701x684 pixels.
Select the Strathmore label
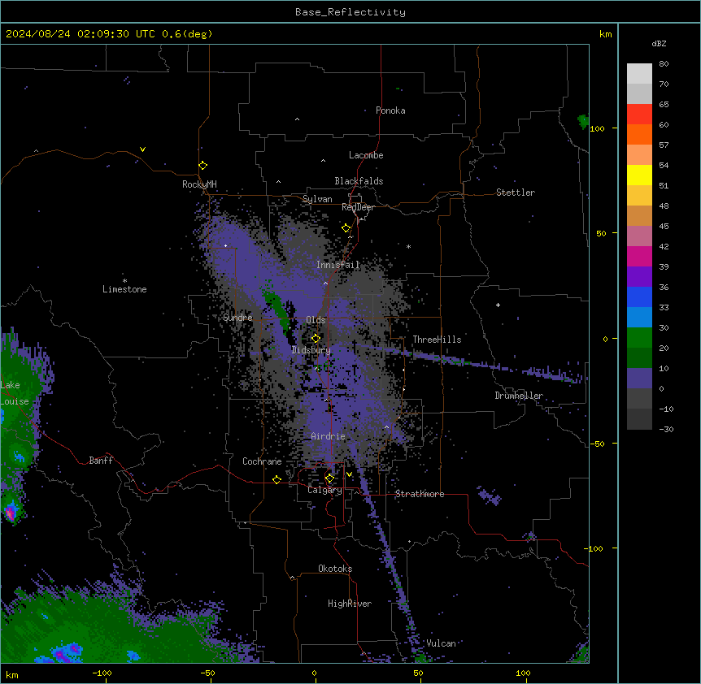point(420,494)
